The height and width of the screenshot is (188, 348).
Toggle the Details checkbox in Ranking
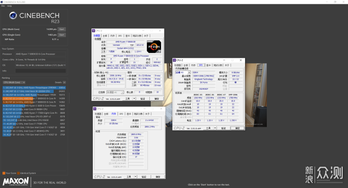tap(64, 82)
